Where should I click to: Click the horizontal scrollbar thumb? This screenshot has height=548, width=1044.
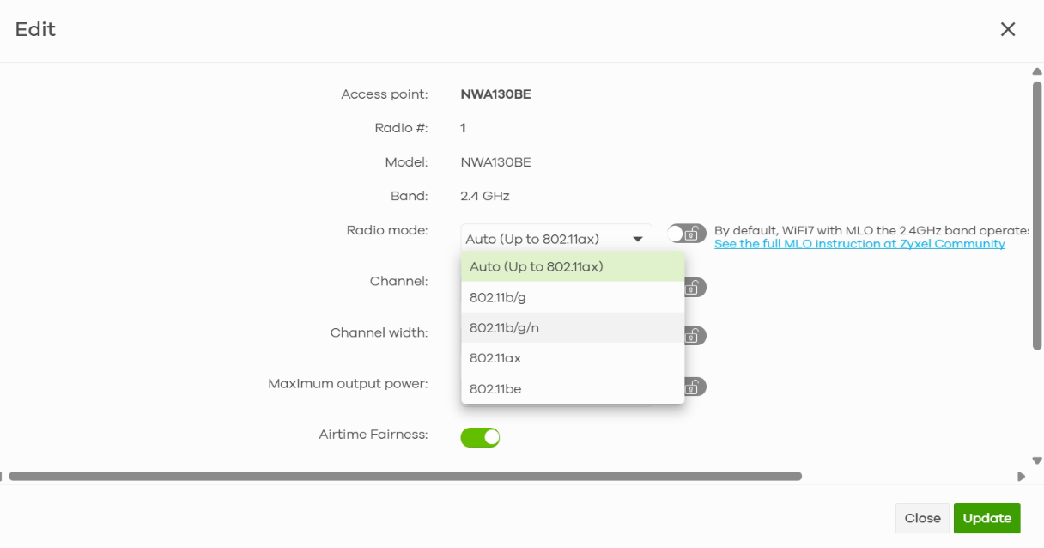405,476
